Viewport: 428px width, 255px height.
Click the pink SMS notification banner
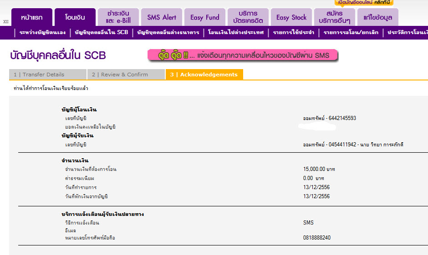pos(243,55)
